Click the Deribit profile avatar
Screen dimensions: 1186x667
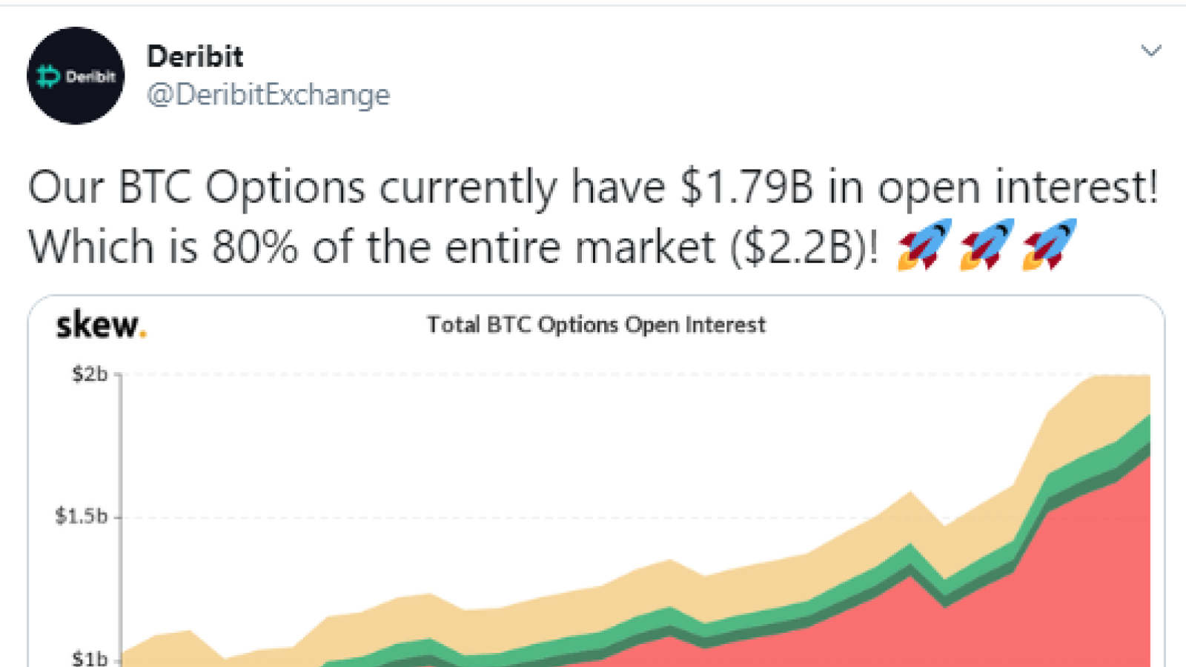coord(76,76)
